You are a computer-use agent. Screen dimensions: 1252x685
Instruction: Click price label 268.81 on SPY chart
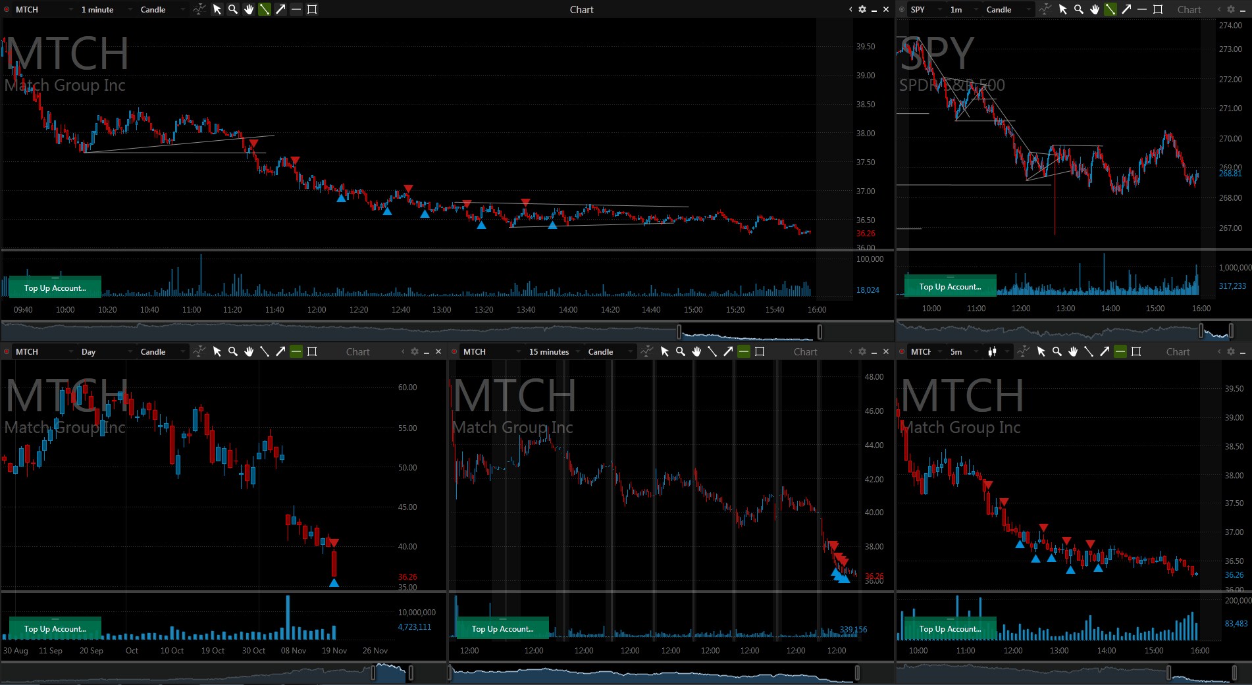(x=1230, y=173)
